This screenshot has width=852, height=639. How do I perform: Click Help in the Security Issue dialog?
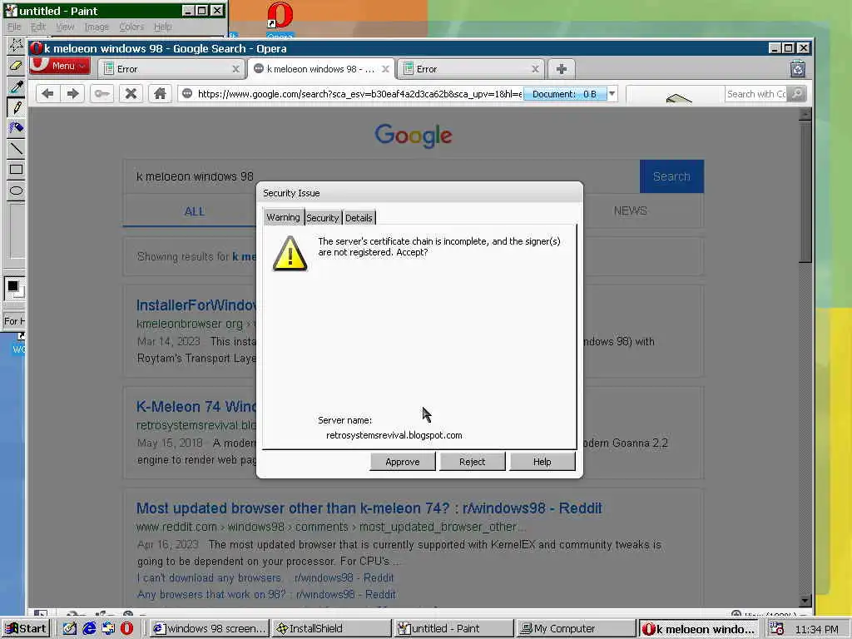pos(542,462)
